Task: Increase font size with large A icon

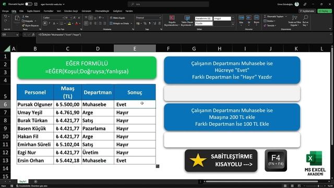Action: [74, 18]
